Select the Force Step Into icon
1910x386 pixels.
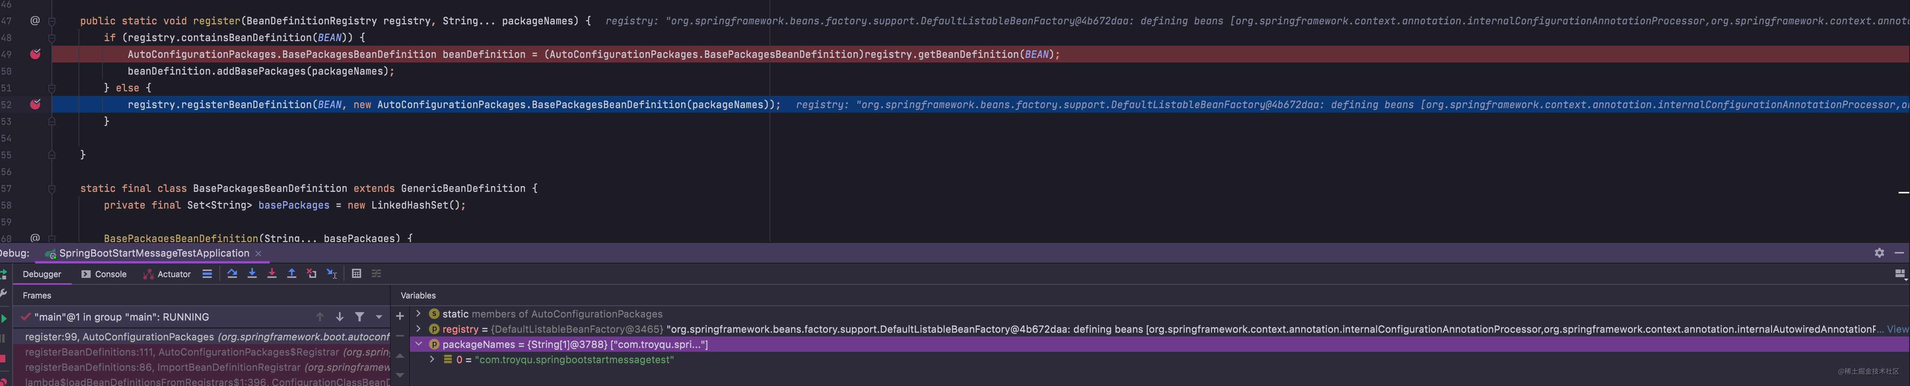[271, 274]
